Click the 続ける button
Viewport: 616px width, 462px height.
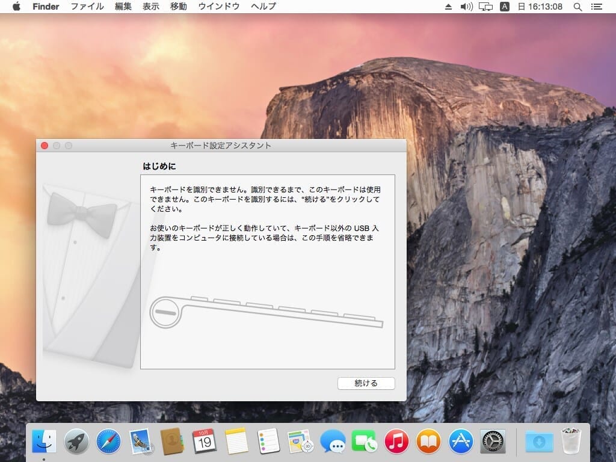366,383
